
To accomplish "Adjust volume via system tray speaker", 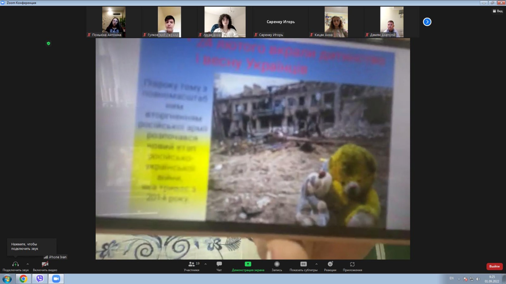I will 478,279.
